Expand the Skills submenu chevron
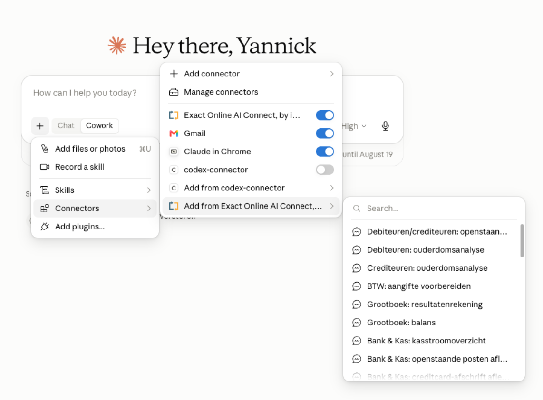Image resolution: width=543 pixels, height=400 pixels. pyautogui.click(x=148, y=190)
